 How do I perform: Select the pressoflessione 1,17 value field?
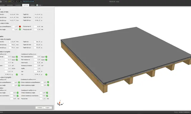(15, 26)
